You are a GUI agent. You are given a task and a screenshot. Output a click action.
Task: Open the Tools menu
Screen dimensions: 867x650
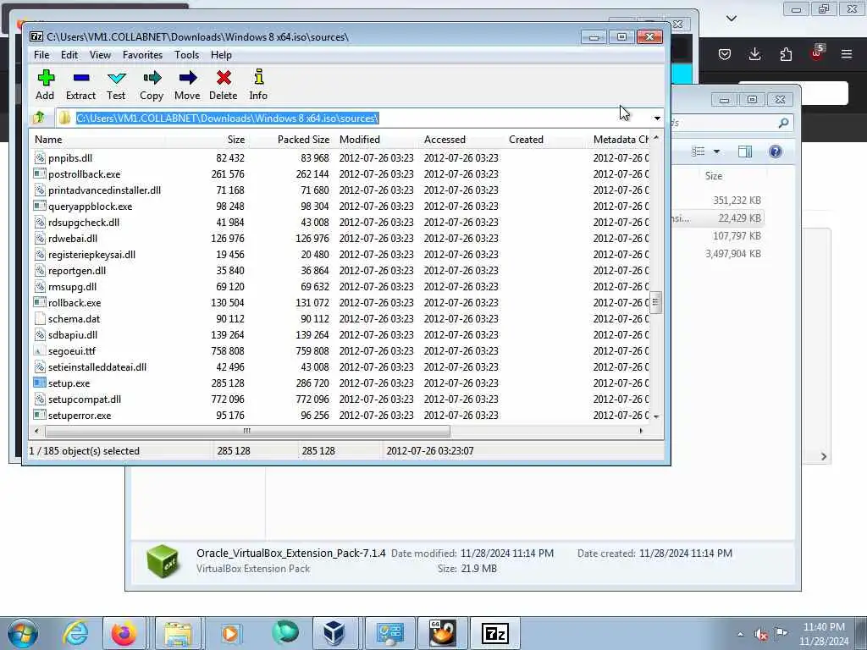pyautogui.click(x=186, y=55)
